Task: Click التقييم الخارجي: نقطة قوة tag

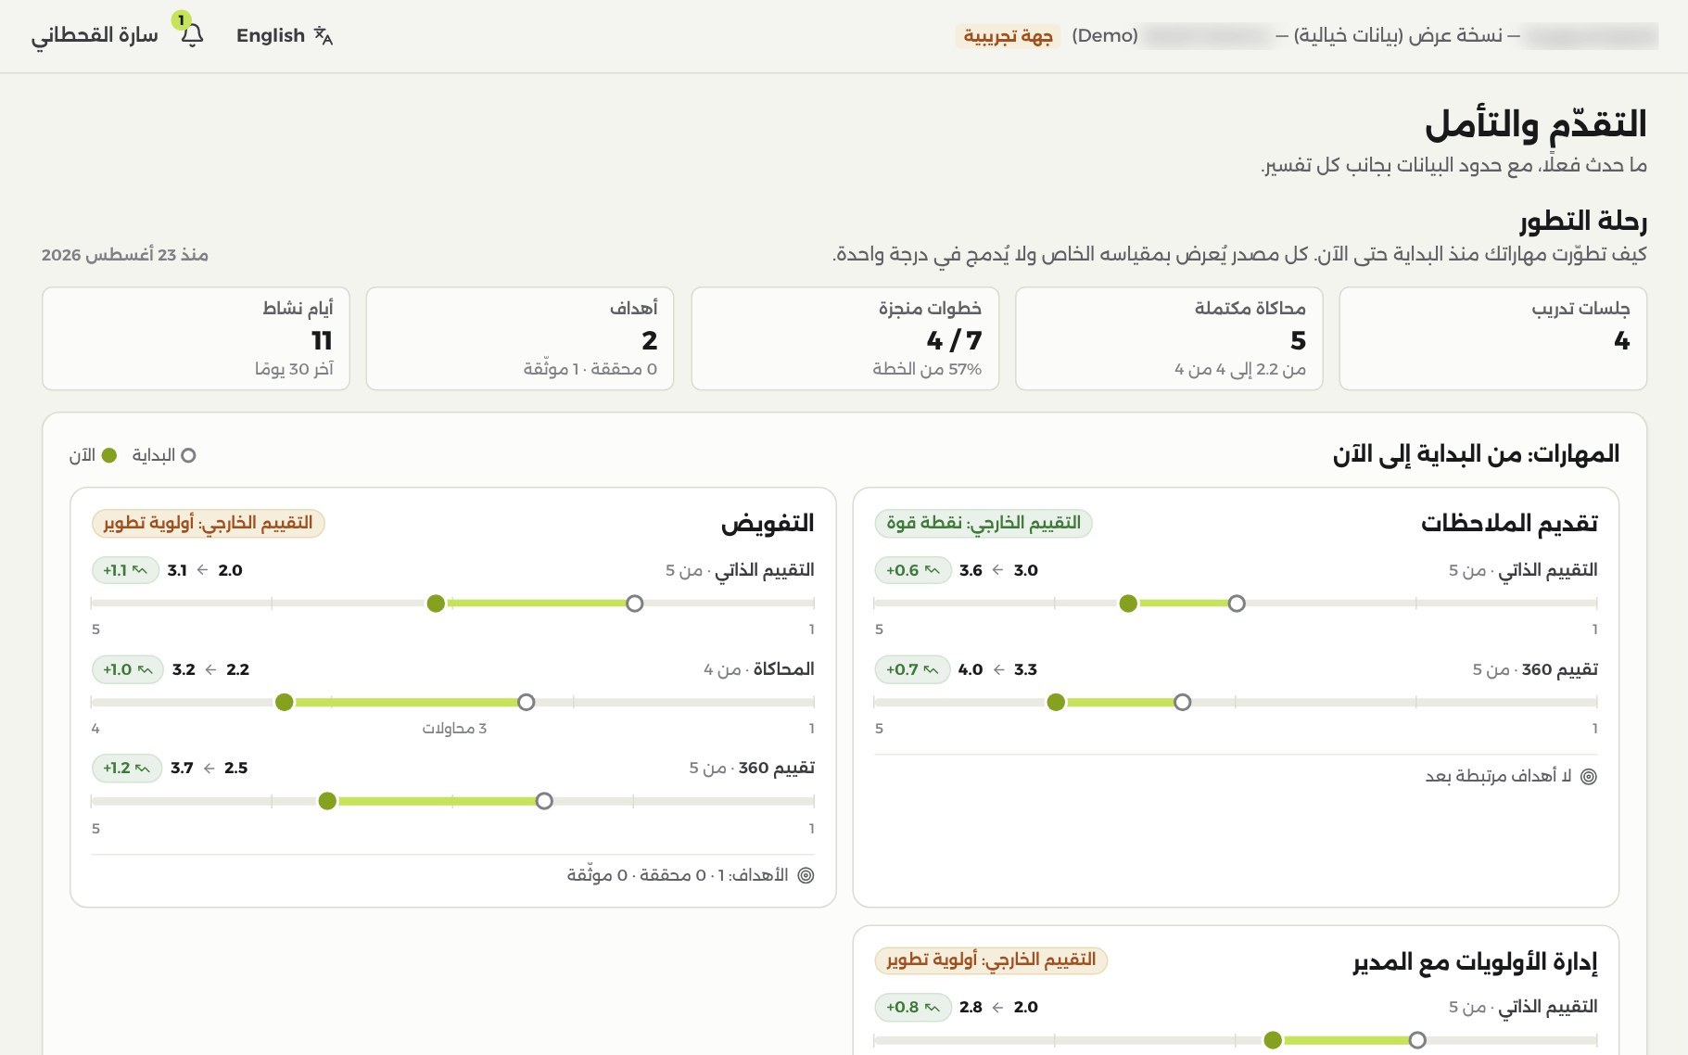Action: [984, 523]
